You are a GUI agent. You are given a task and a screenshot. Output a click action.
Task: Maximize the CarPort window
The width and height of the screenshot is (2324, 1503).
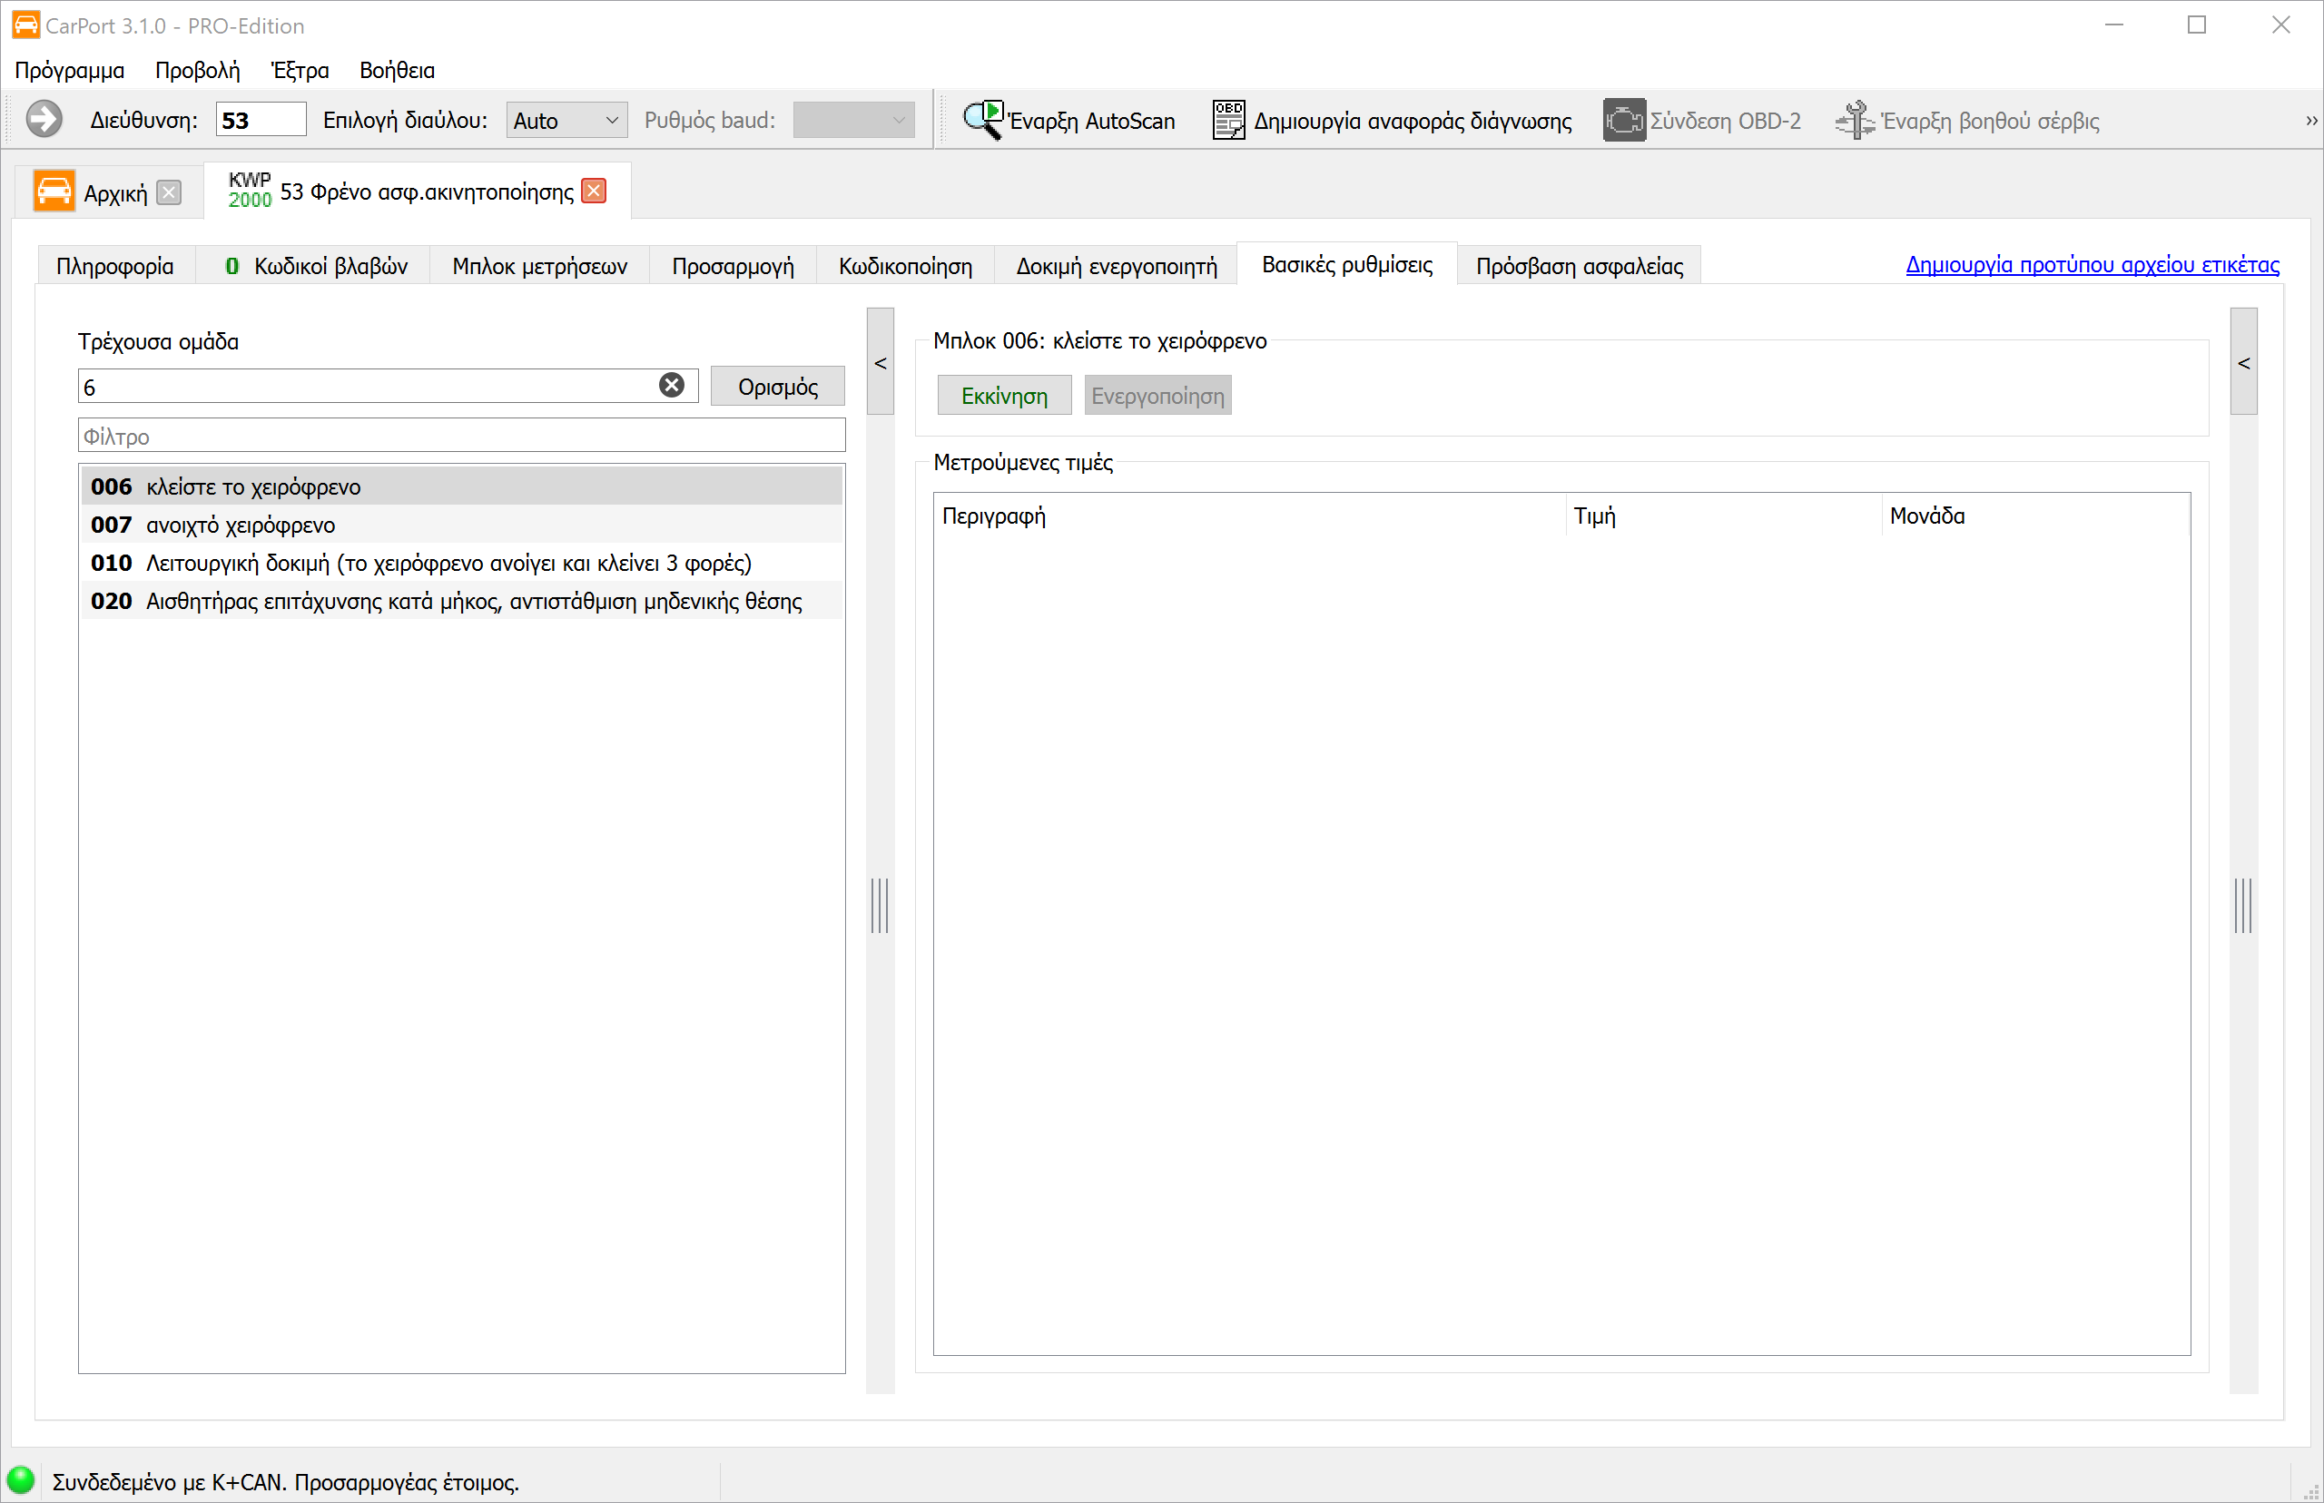2196,25
